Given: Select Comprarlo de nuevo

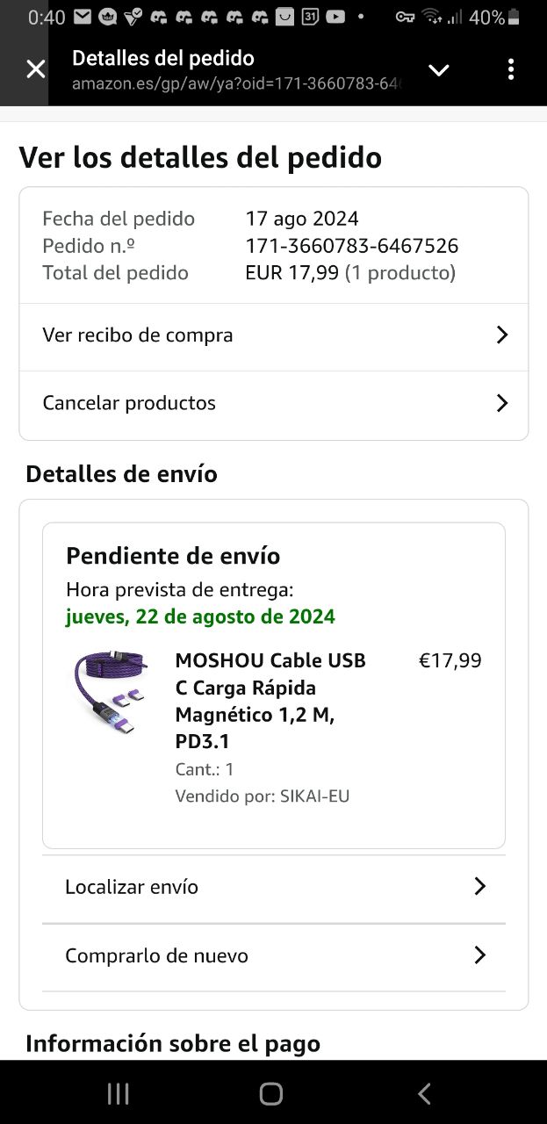Looking at the screenshot, I should (274, 955).
